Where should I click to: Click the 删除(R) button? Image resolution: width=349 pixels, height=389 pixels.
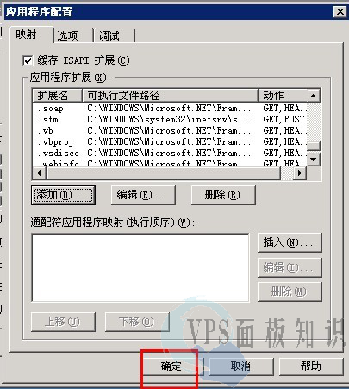pyautogui.click(x=223, y=195)
